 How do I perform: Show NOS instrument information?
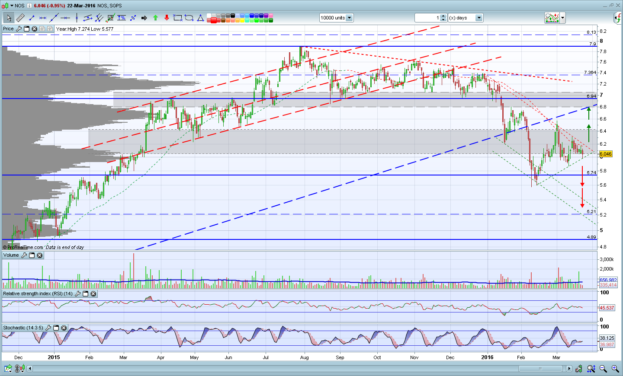click(x=29, y=6)
